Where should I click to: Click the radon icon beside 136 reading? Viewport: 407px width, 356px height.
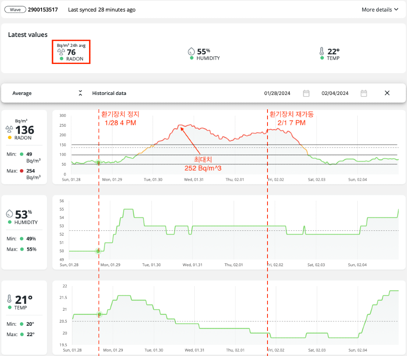click(x=9, y=130)
